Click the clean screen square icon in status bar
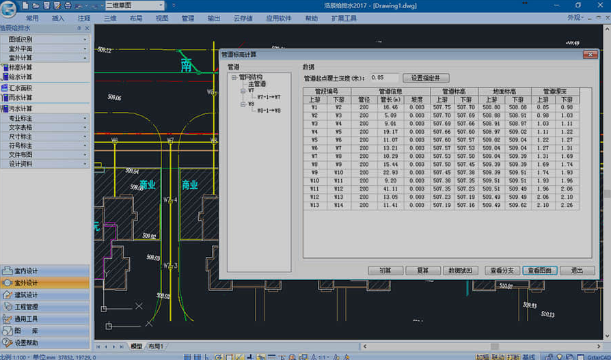Image resolution: width=611 pixels, height=360 pixels. 580,357
